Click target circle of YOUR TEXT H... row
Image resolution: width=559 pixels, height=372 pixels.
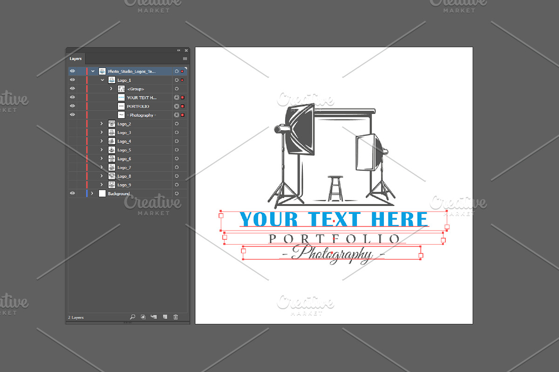coord(177,98)
